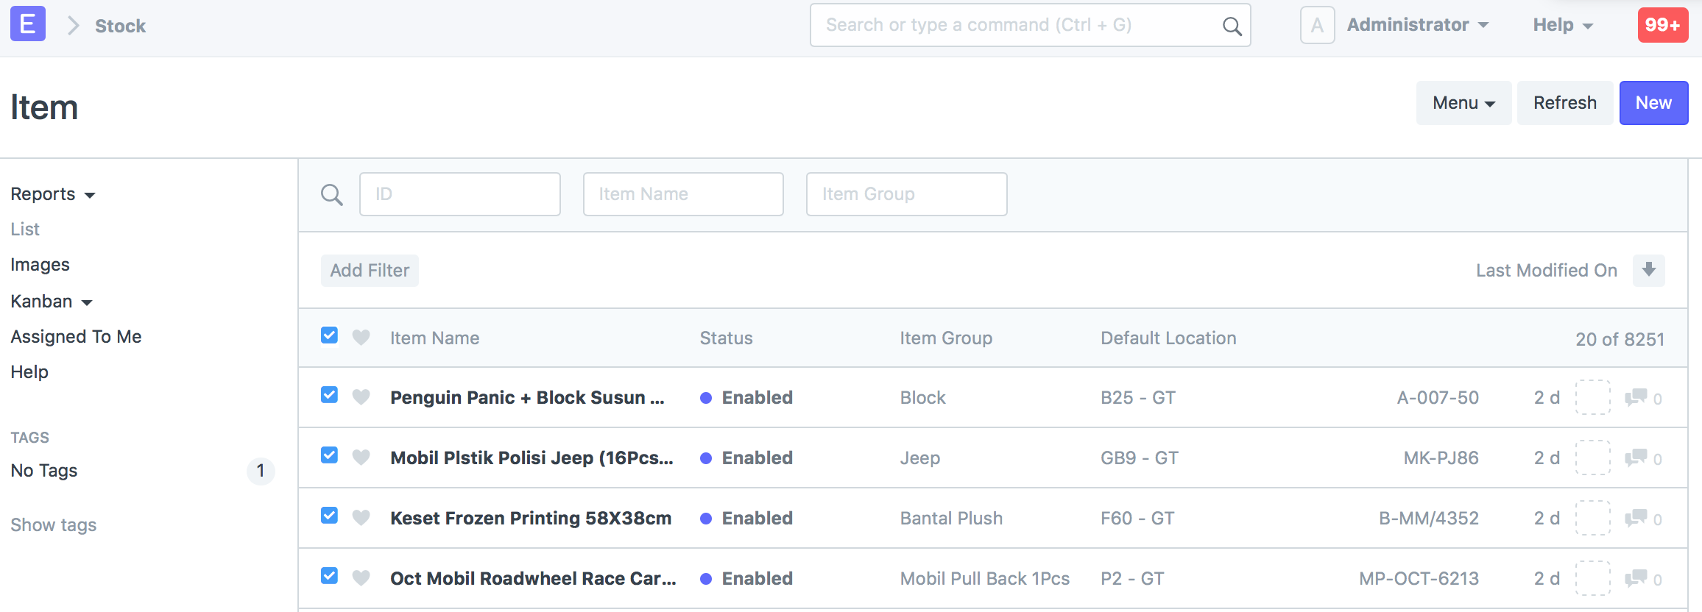The width and height of the screenshot is (1702, 612).
Task: Navigate to Stock via breadcrumb
Action: tap(120, 25)
